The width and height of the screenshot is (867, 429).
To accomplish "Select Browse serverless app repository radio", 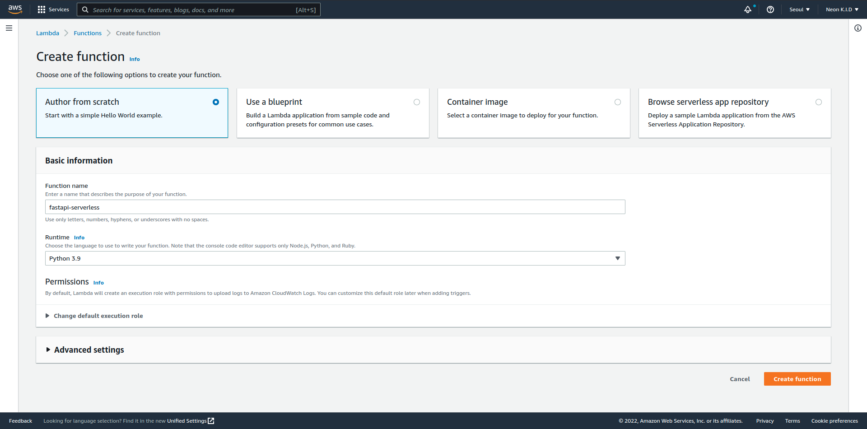I will click(819, 102).
